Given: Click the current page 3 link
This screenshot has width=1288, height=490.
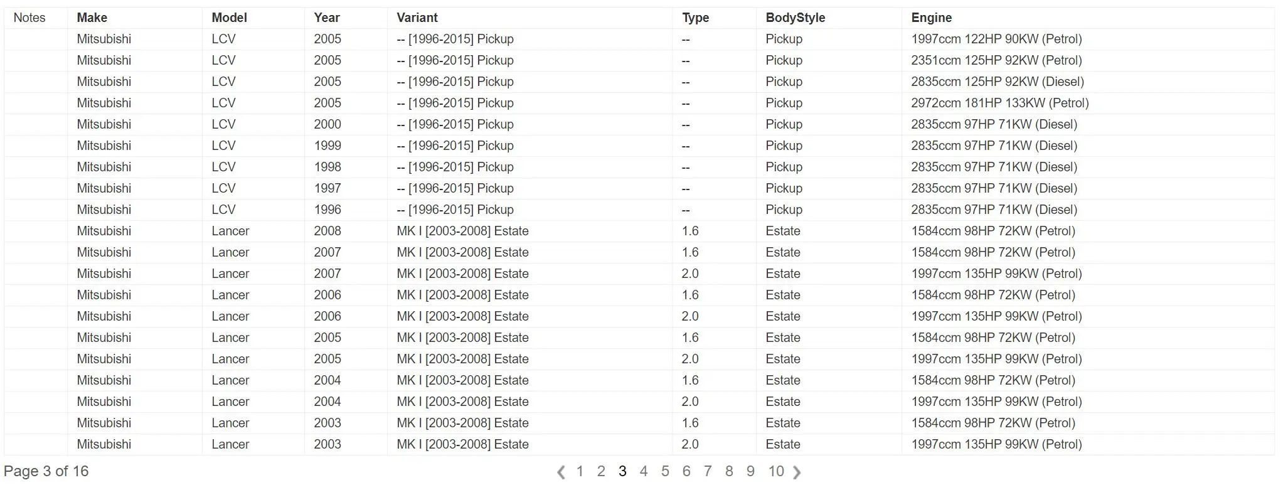Looking at the screenshot, I should [622, 471].
